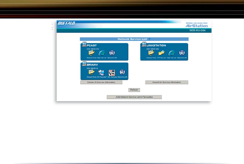Click BRIANV WakeOnLAN icon
This screenshot has width=244, height=164.
click(x=122, y=72)
